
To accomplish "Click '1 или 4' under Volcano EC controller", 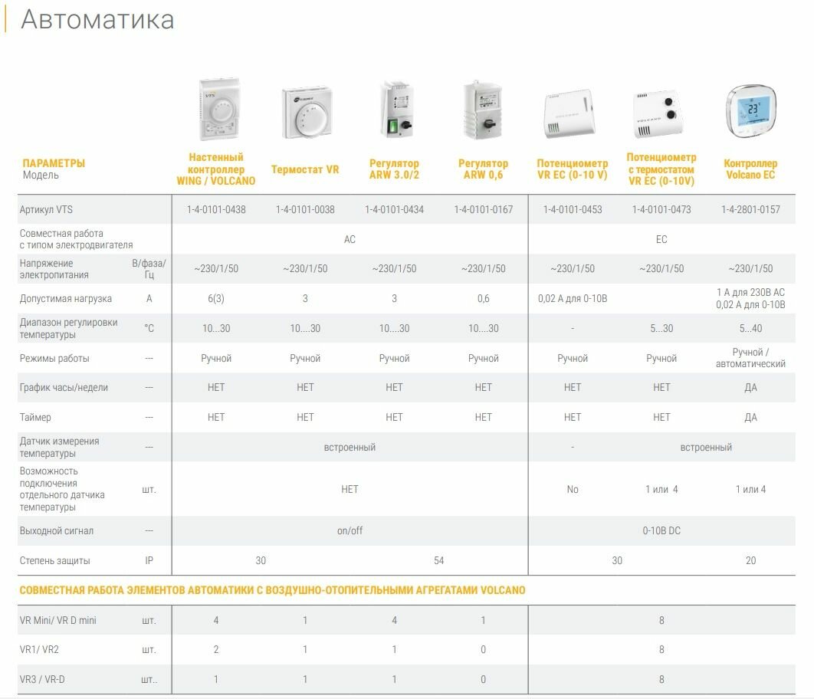I will 750,489.
